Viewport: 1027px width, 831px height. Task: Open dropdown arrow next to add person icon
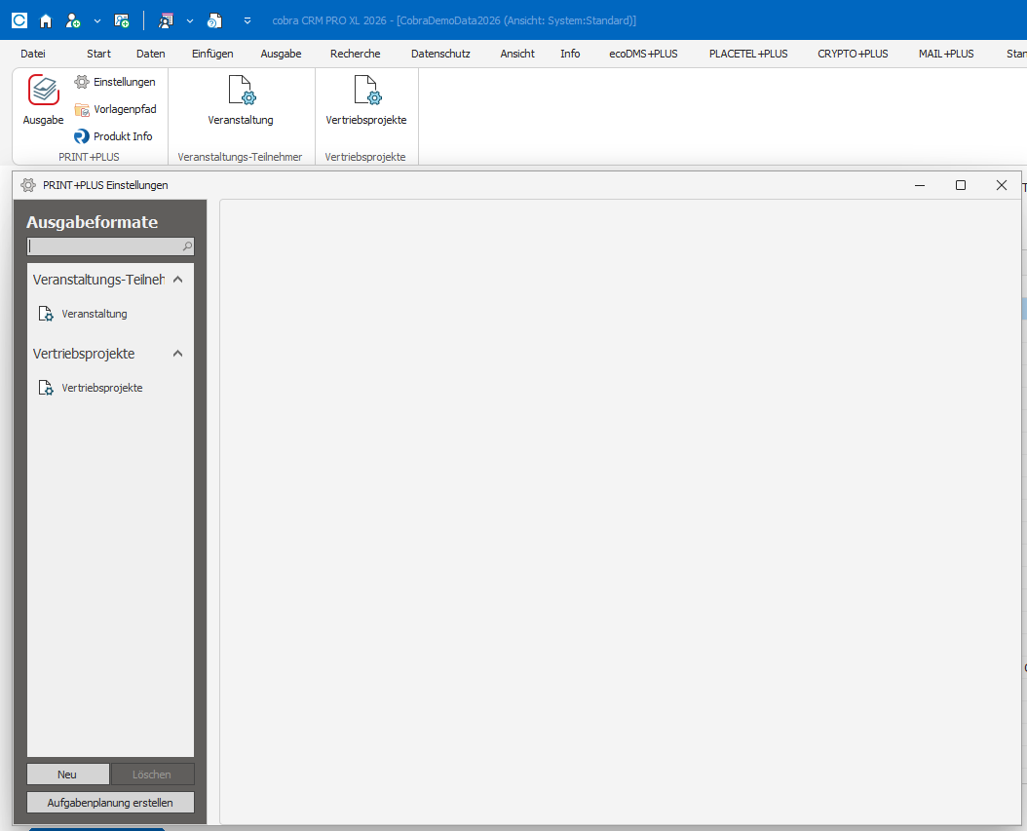(96, 21)
